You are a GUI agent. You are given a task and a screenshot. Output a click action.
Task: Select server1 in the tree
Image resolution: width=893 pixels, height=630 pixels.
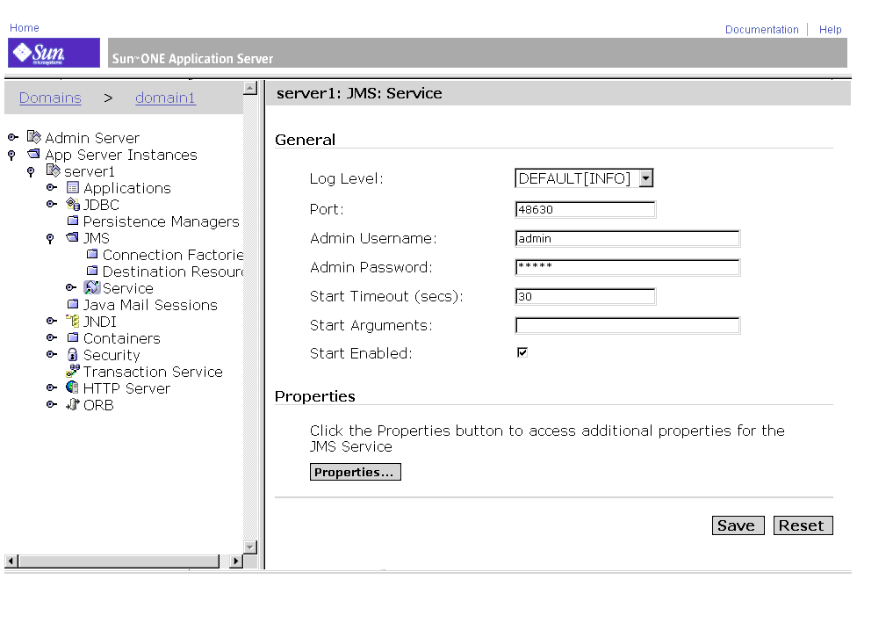(90, 171)
